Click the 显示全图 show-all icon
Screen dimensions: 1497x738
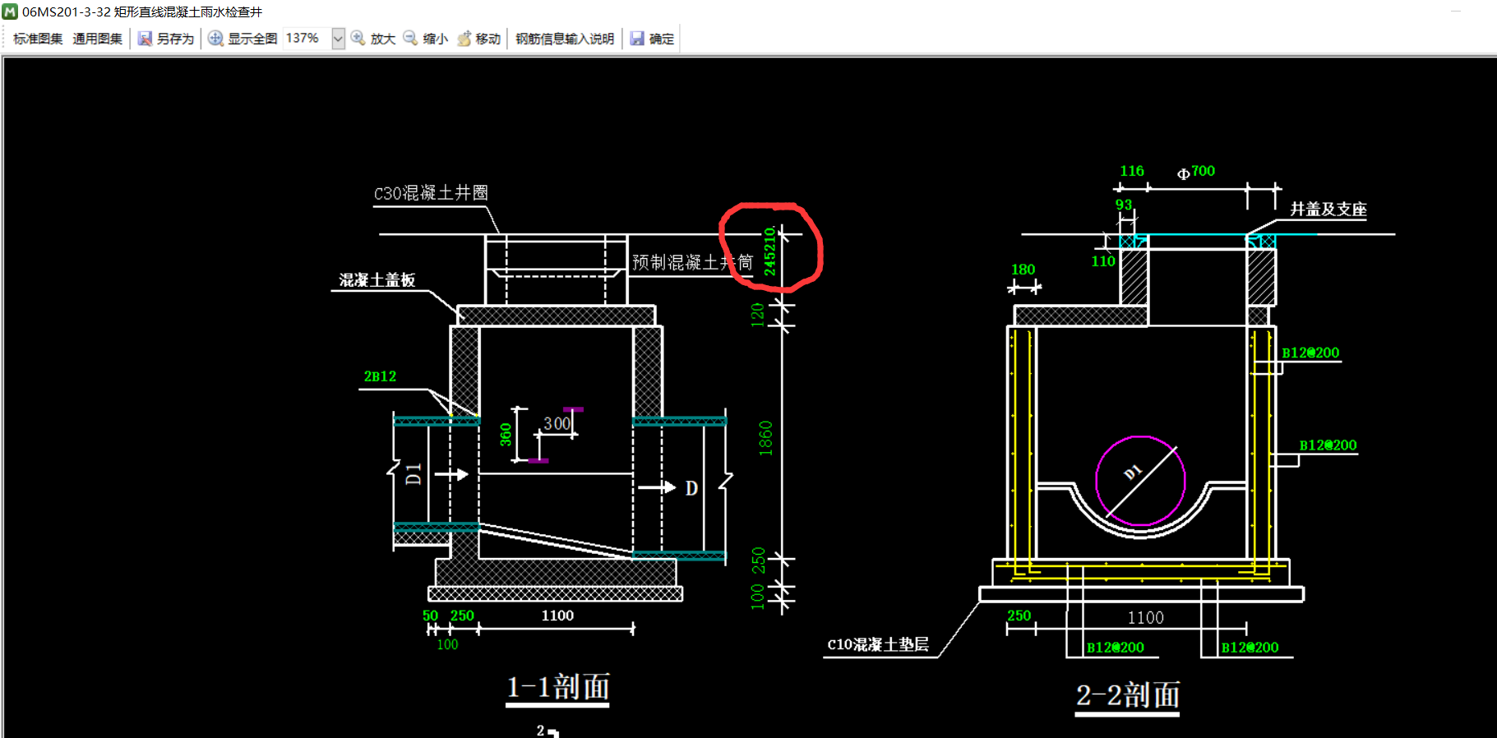tap(215, 39)
